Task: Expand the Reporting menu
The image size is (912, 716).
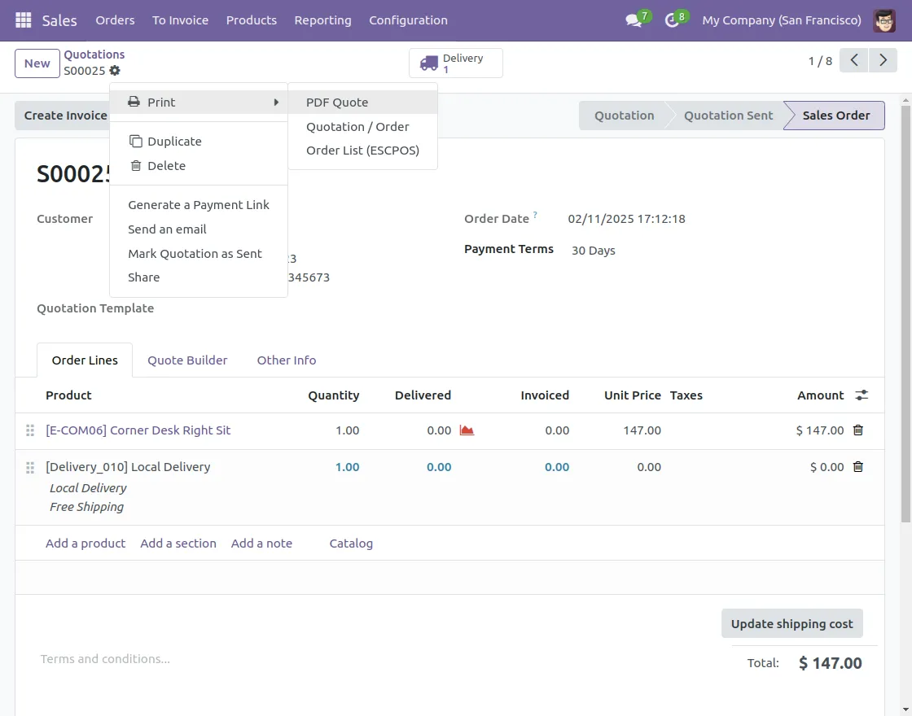Action: (322, 20)
